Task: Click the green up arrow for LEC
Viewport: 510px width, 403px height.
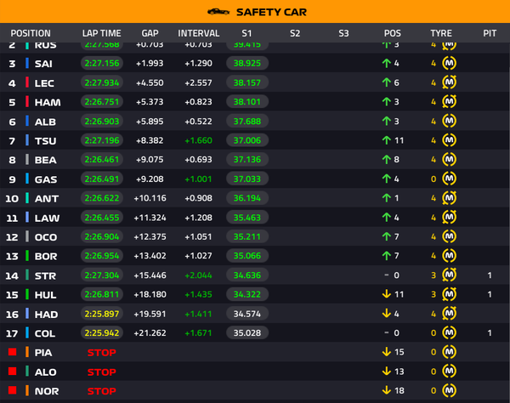Action: tap(386, 82)
